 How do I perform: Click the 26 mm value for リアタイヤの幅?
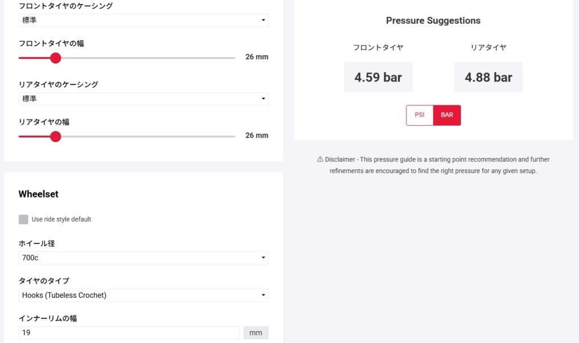[257, 136]
